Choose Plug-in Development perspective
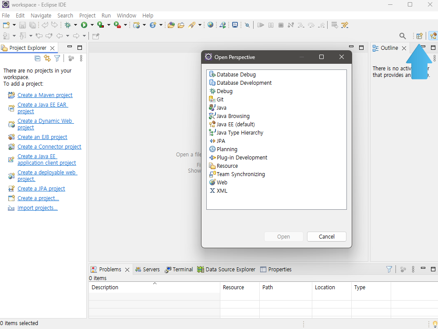 pyautogui.click(x=238, y=157)
